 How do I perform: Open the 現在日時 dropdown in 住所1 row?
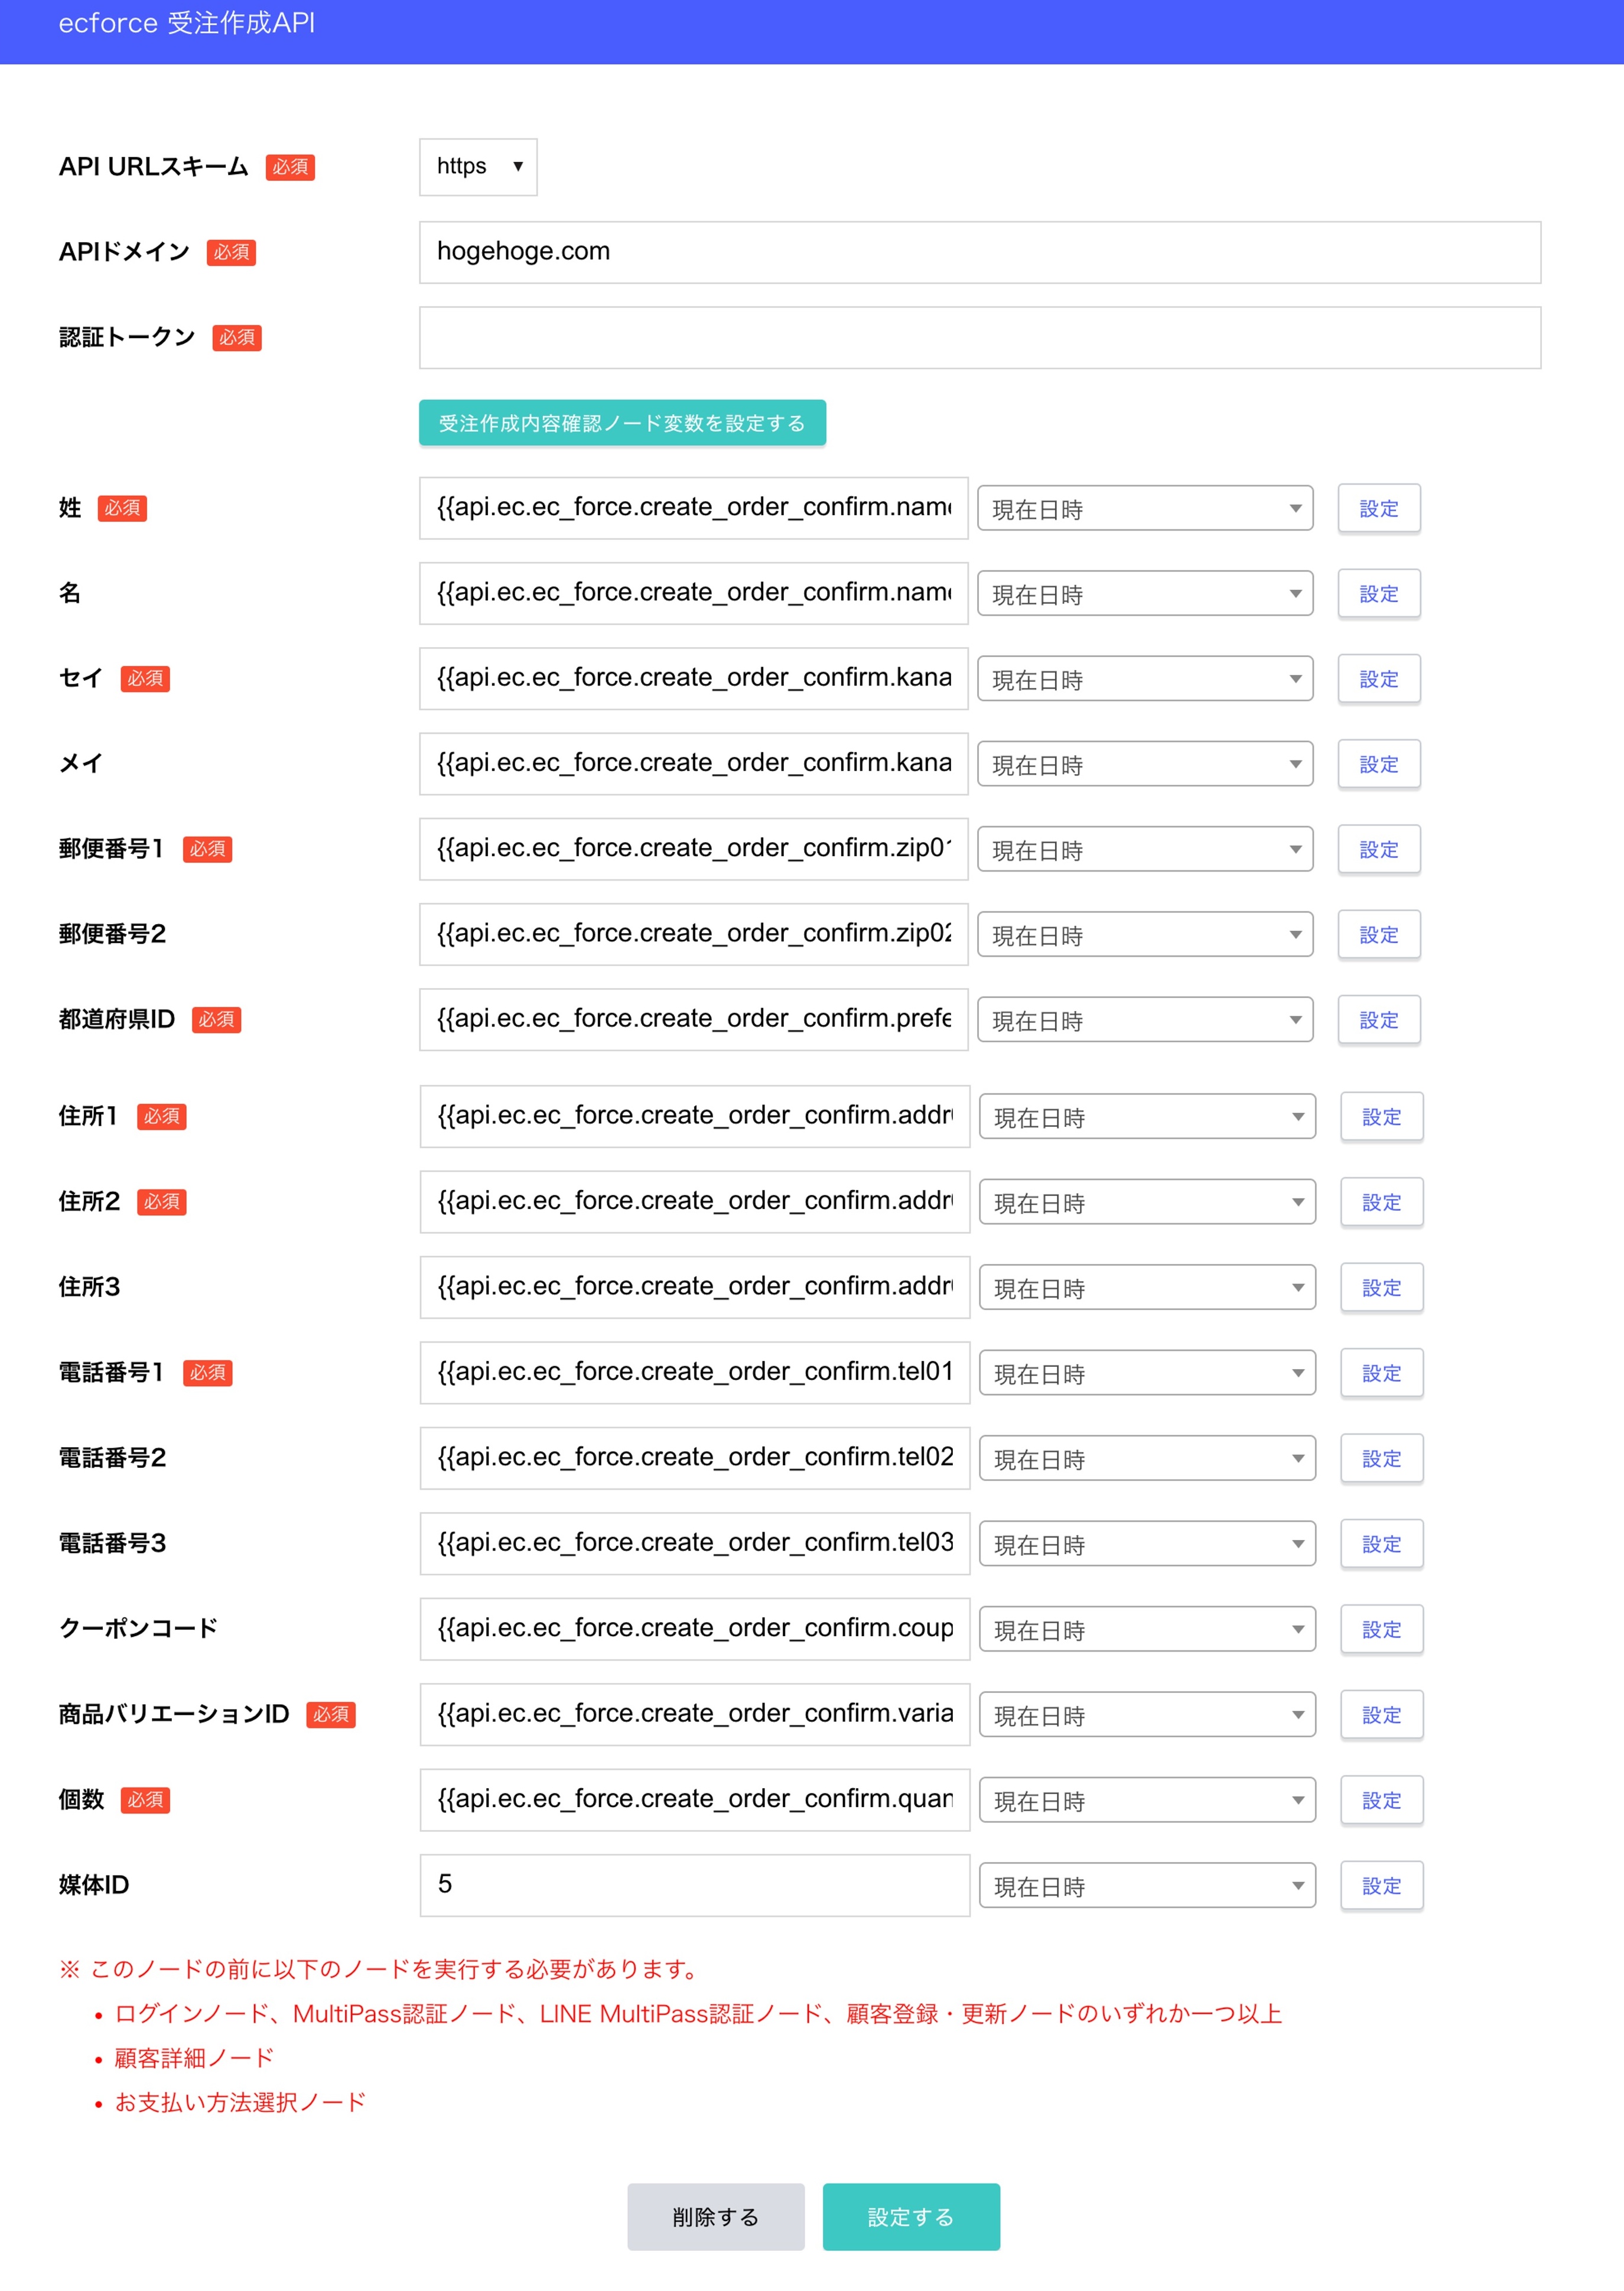click(x=1147, y=1117)
